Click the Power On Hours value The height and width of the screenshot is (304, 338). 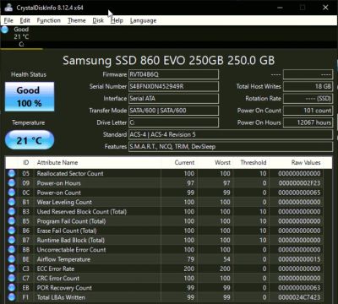point(308,122)
